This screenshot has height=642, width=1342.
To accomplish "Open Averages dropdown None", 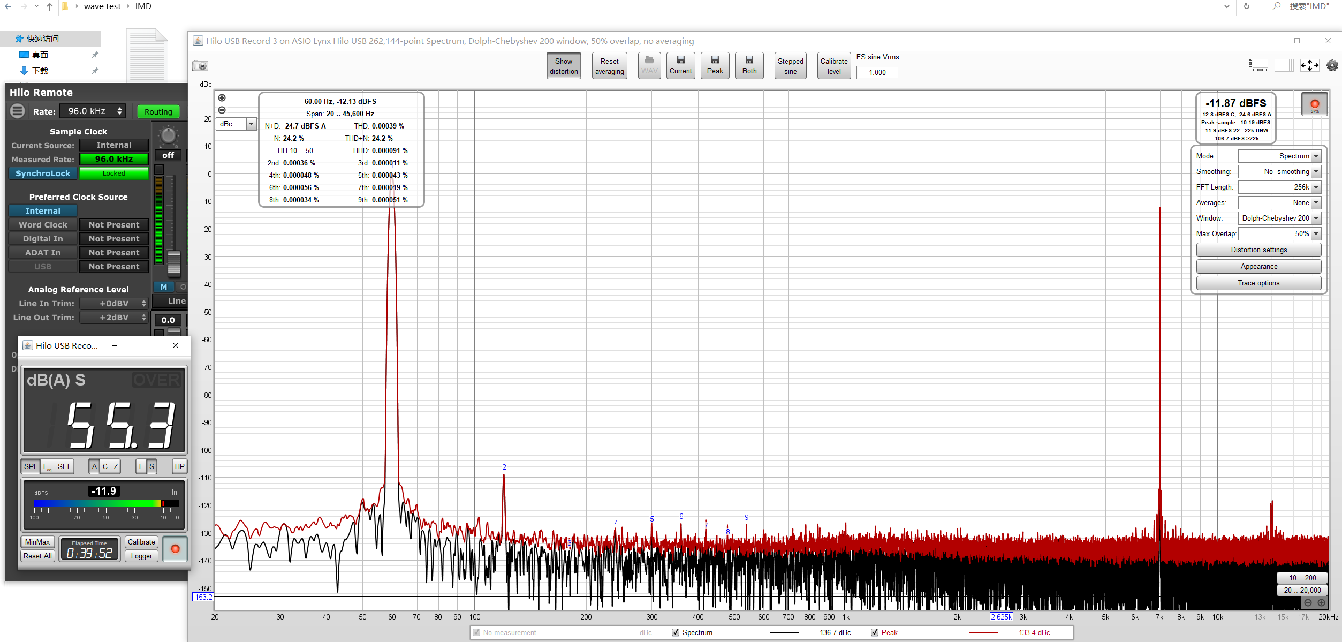I will 1279,202.
